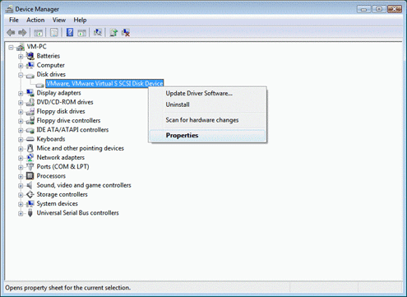Open the Action menu

tap(35, 20)
